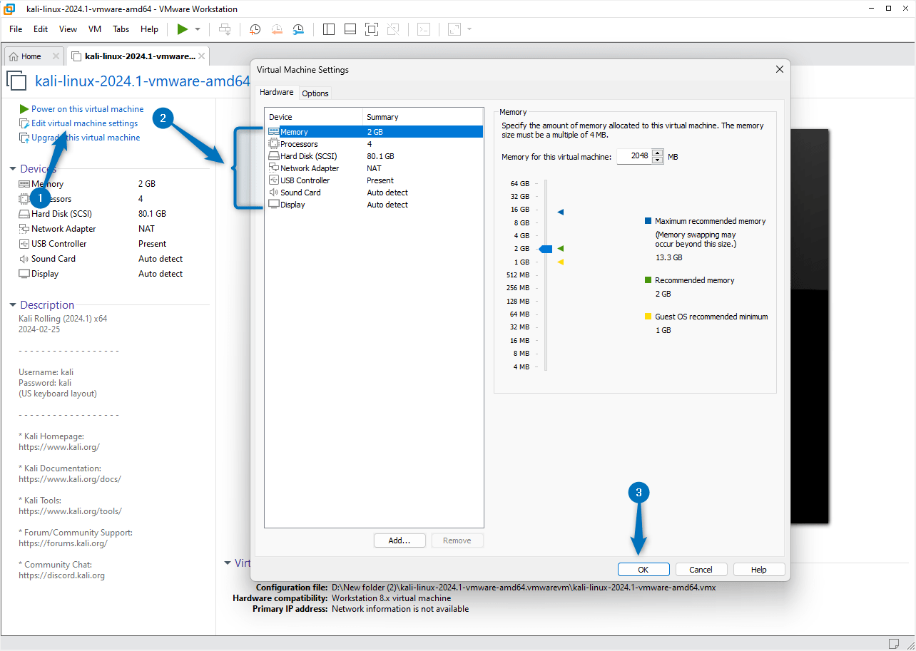The height and width of the screenshot is (651, 916).
Task: Click Add to add new hardware
Action: (x=399, y=540)
